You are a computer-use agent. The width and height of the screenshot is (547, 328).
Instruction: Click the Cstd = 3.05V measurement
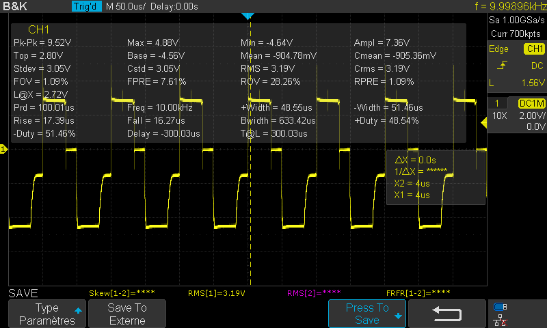[x=153, y=68]
